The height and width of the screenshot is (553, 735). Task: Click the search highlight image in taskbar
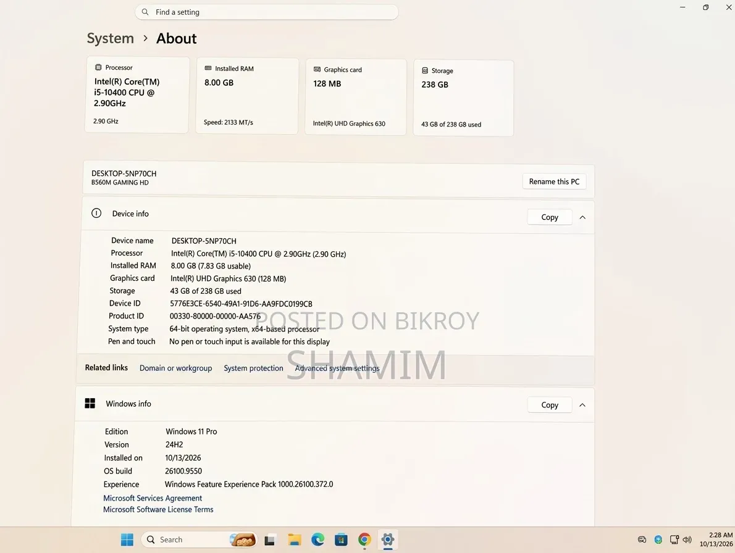242,540
